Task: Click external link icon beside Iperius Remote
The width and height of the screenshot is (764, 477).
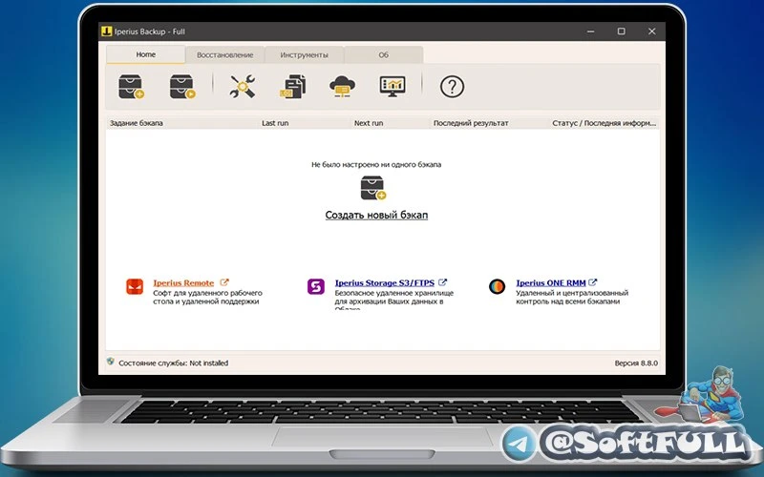Action: [224, 282]
